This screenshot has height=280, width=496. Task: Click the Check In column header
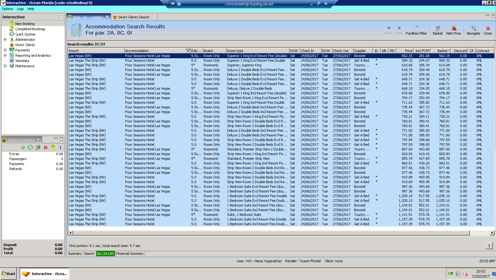[310, 51]
